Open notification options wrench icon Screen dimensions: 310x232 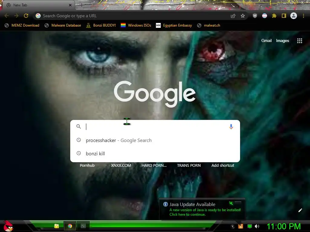click(x=231, y=203)
